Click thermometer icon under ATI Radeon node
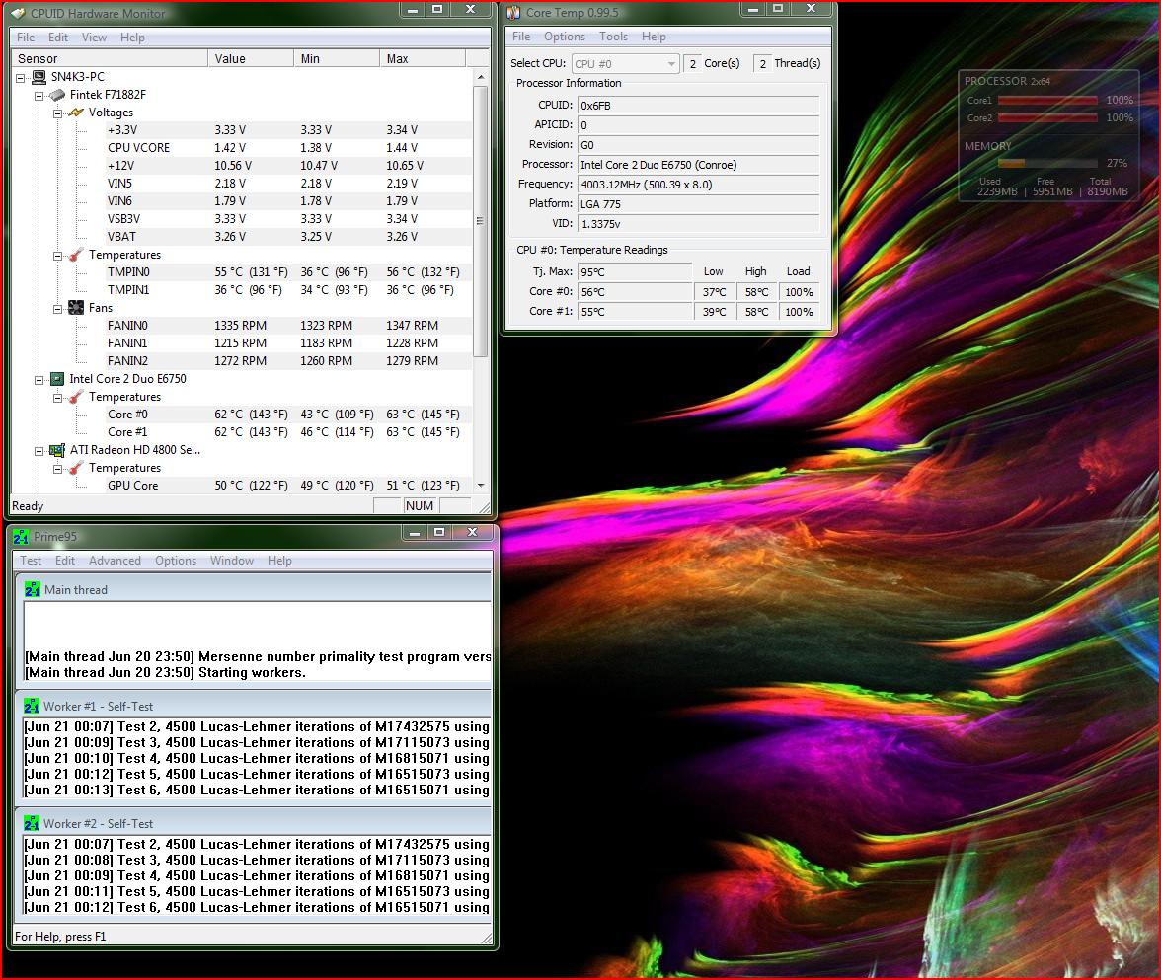Screen dimensions: 1161x980 (x=75, y=468)
